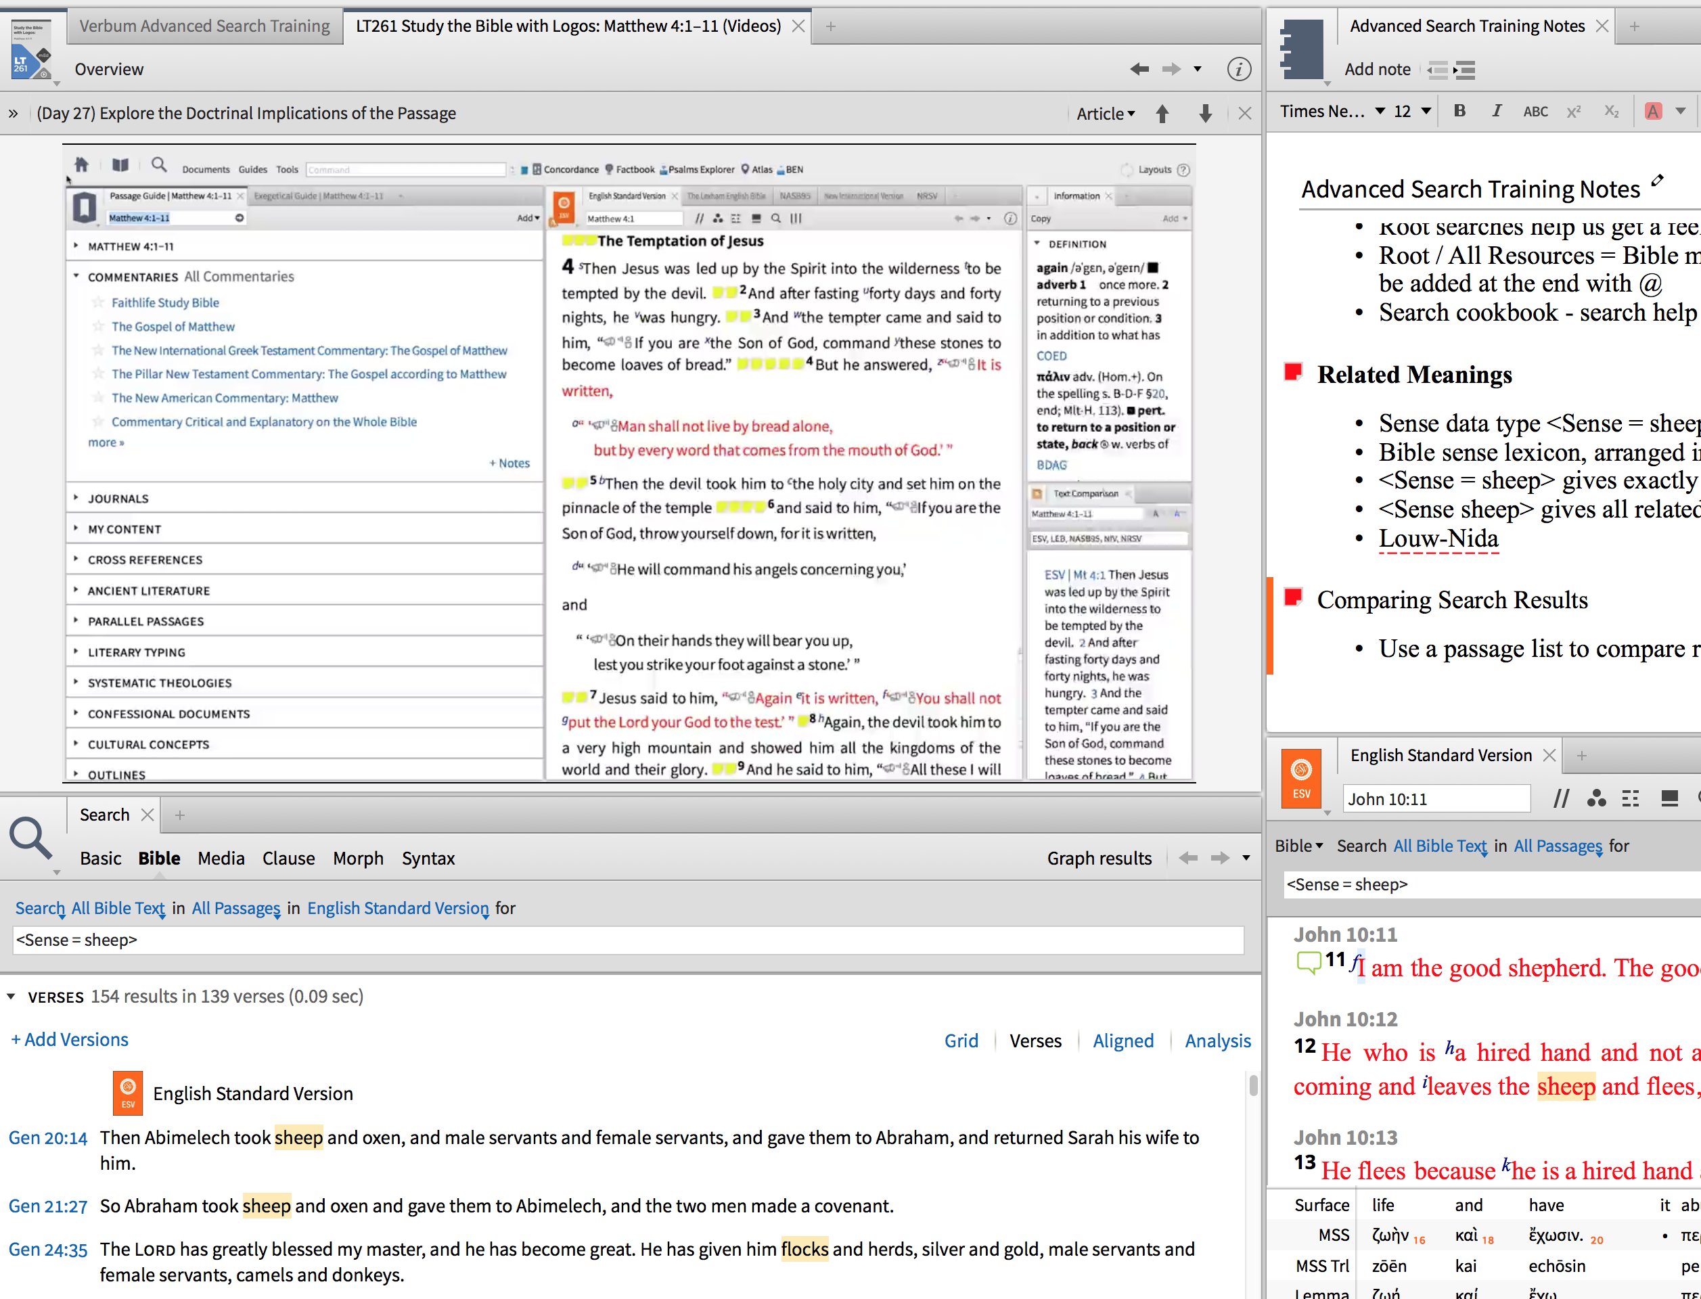Open visual filters icon in ESV panel
This screenshot has height=1299, width=1701.
point(1596,799)
